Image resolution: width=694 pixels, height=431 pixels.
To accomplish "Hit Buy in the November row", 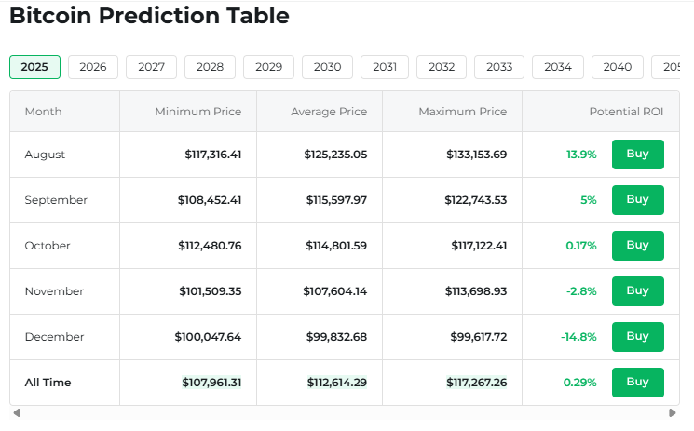I will 637,291.
